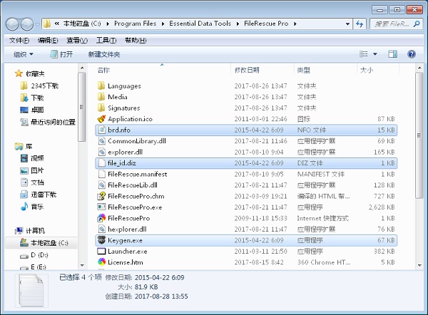
Task: Open the 工具(T) menu
Action: (106, 41)
